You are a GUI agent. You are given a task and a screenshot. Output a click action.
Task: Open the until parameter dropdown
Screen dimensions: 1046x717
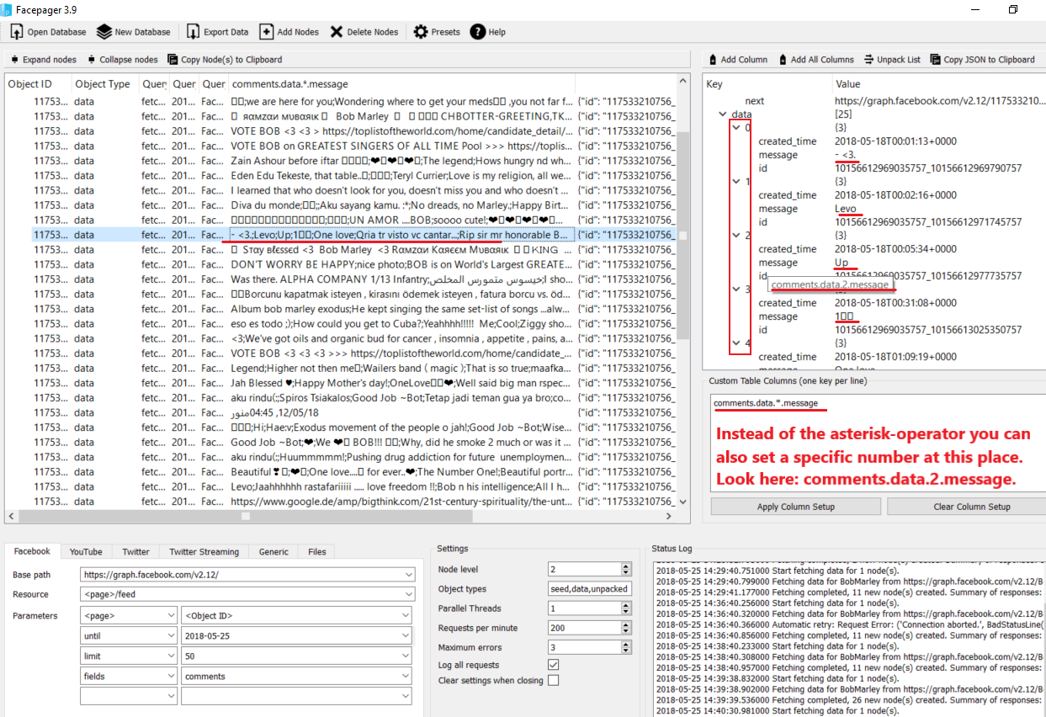(129, 636)
